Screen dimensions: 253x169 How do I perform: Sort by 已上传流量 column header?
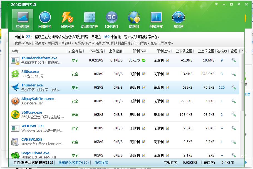pos(206,51)
